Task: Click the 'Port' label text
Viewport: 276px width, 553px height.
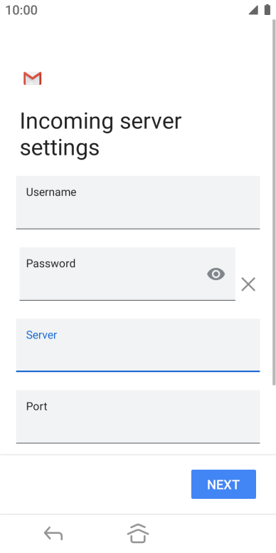Action: coord(36,406)
